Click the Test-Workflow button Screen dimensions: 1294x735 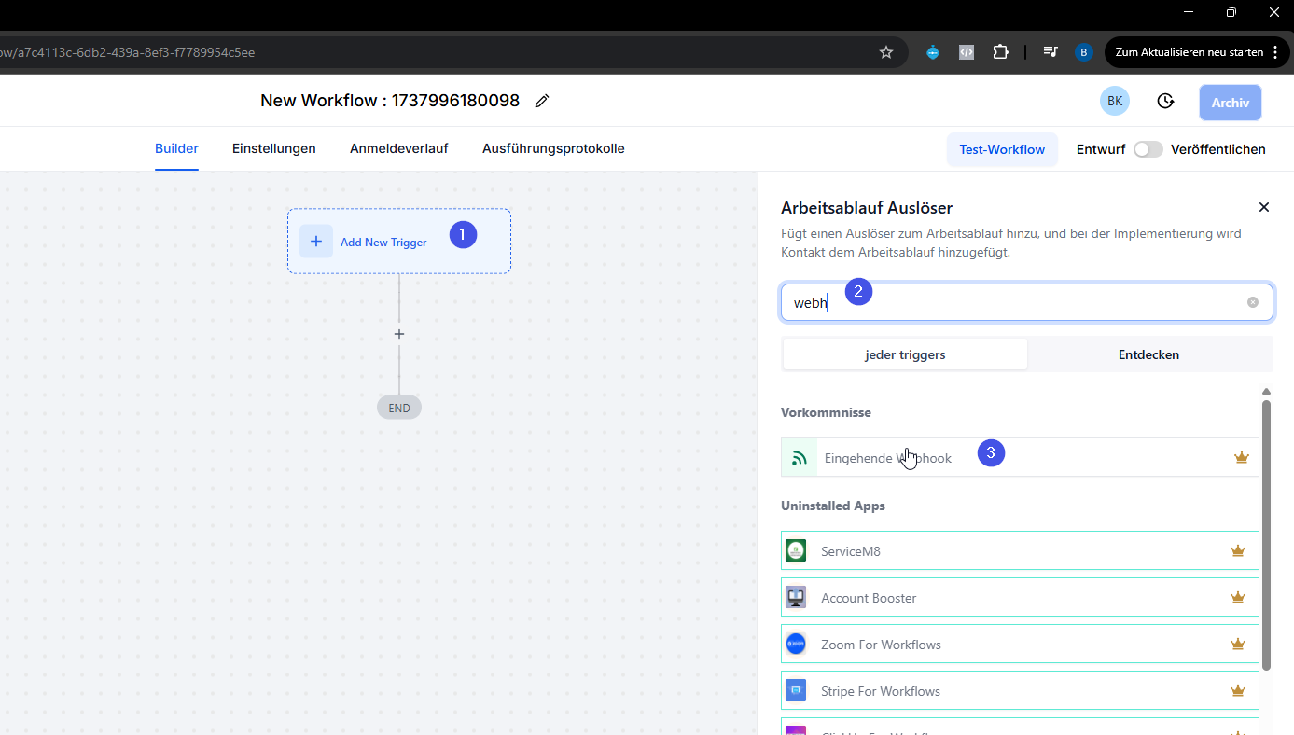(x=1002, y=149)
